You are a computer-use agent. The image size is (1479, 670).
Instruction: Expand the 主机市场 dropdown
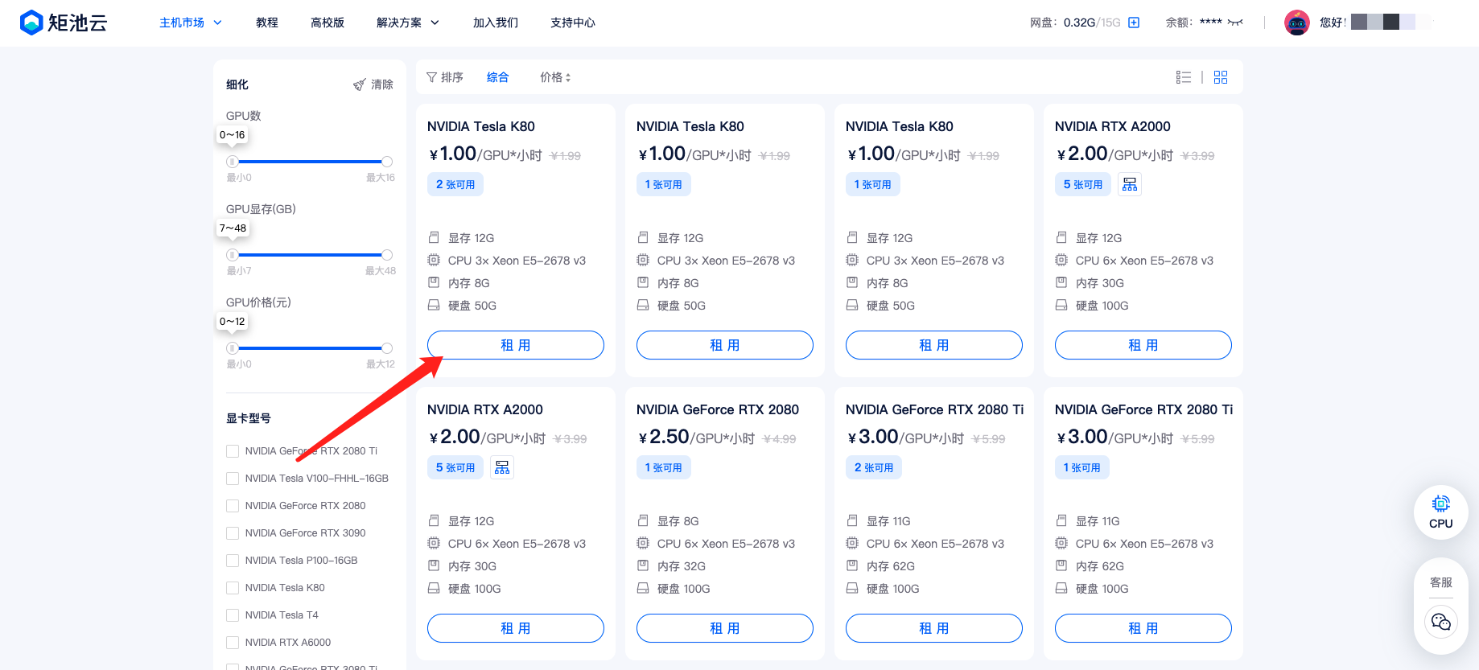click(191, 23)
